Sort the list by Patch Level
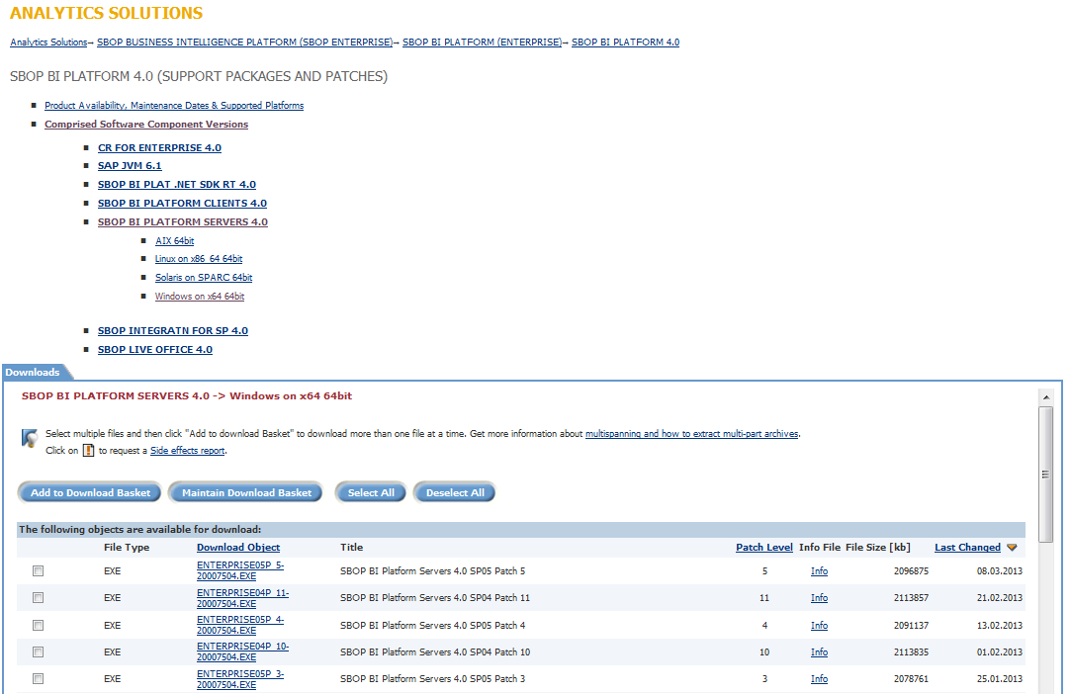This screenshot has height=694, width=1071. tap(763, 548)
